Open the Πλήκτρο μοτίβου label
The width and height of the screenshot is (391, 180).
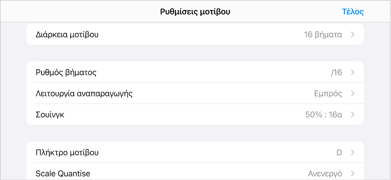(67, 152)
